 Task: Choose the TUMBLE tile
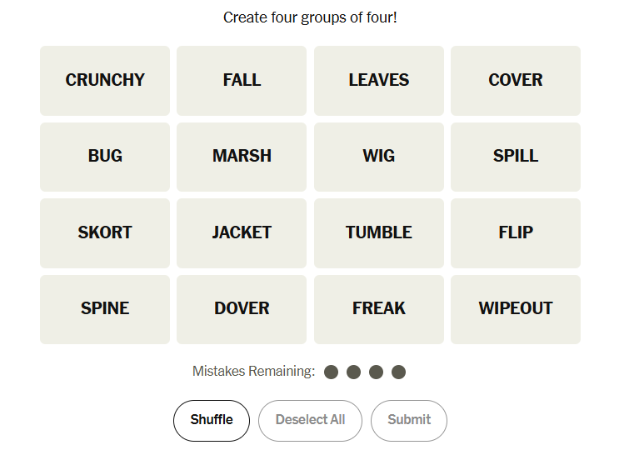[379, 232]
